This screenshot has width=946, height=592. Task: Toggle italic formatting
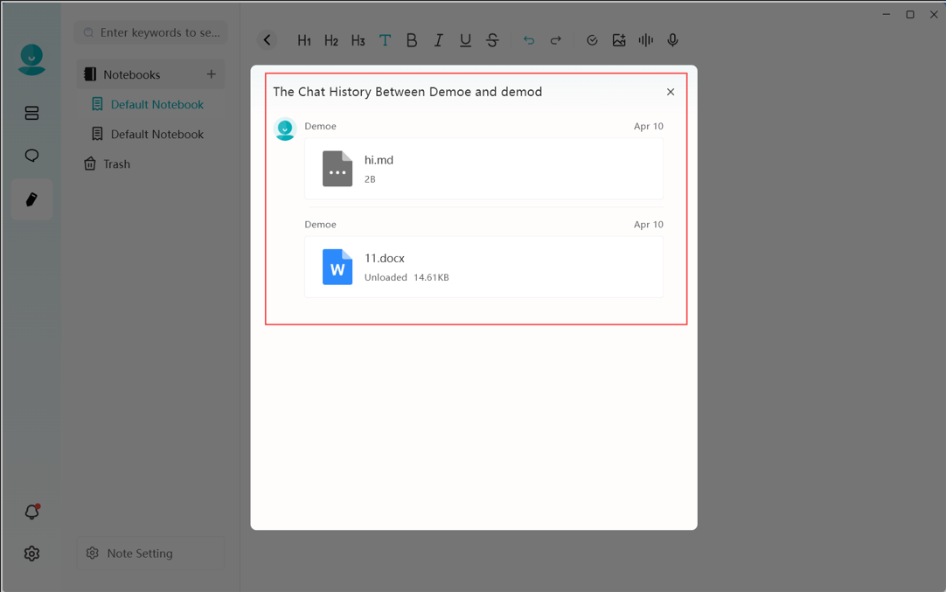pyautogui.click(x=439, y=40)
